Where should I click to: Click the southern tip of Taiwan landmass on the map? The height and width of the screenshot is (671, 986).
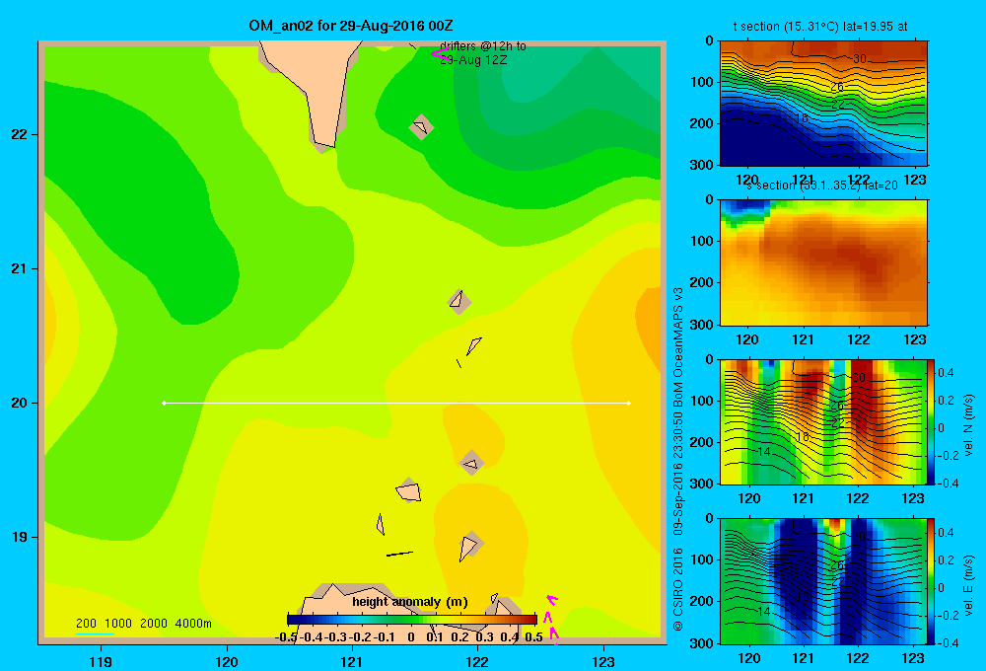[325, 146]
